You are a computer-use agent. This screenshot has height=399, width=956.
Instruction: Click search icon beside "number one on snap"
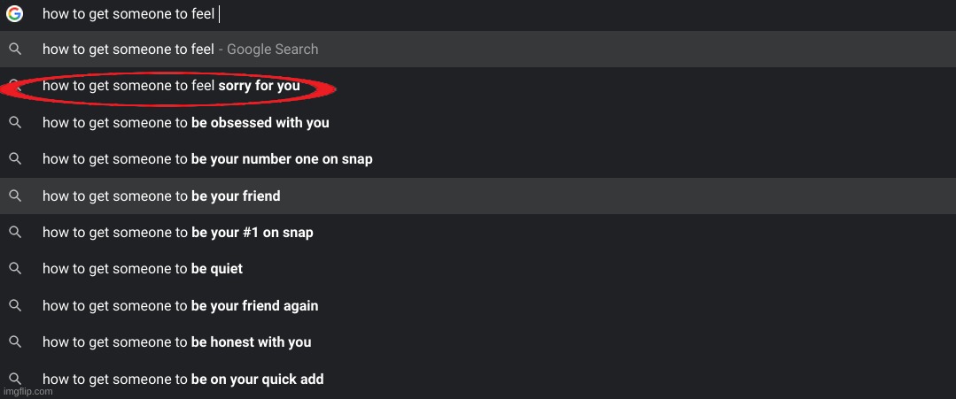pyautogui.click(x=15, y=159)
